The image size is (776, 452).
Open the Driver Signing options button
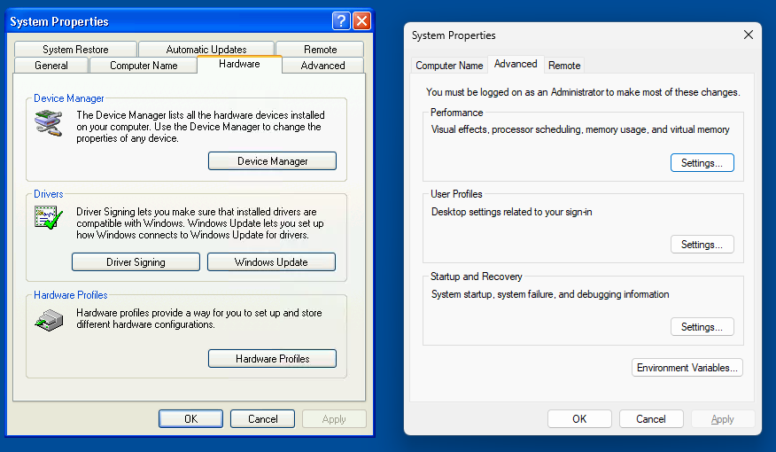click(x=136, y=262)
